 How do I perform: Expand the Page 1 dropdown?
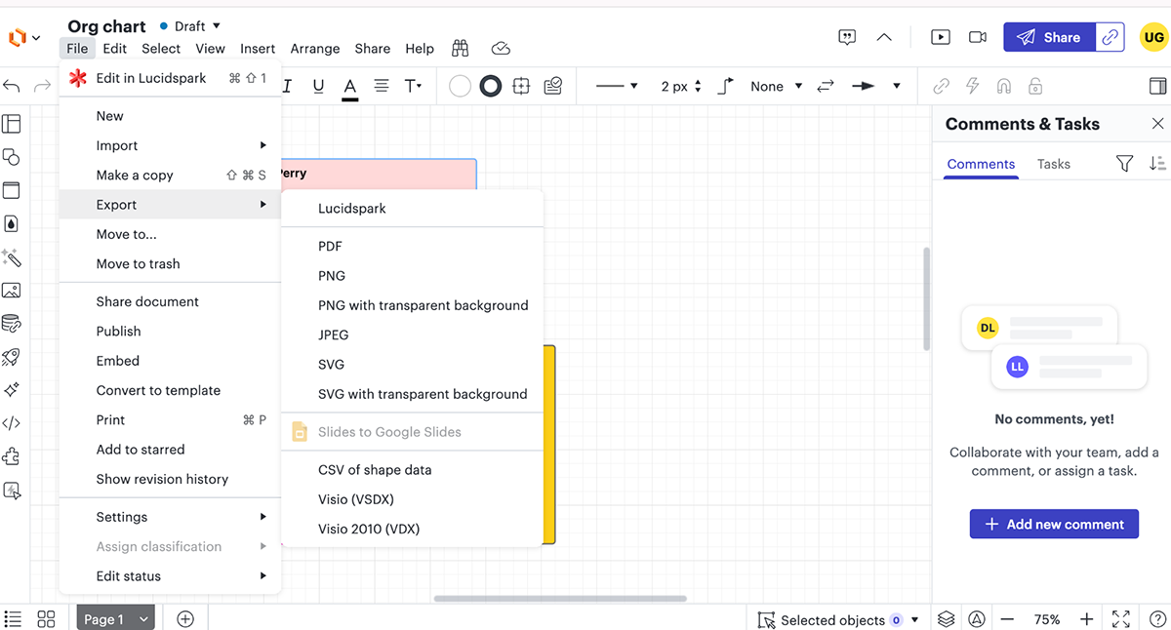(144, 619)
